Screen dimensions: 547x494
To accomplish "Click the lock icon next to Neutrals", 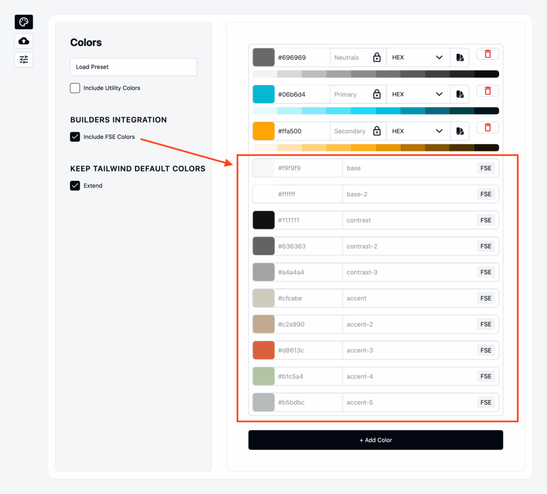I will pyautogui.click(x=377, y=57).
